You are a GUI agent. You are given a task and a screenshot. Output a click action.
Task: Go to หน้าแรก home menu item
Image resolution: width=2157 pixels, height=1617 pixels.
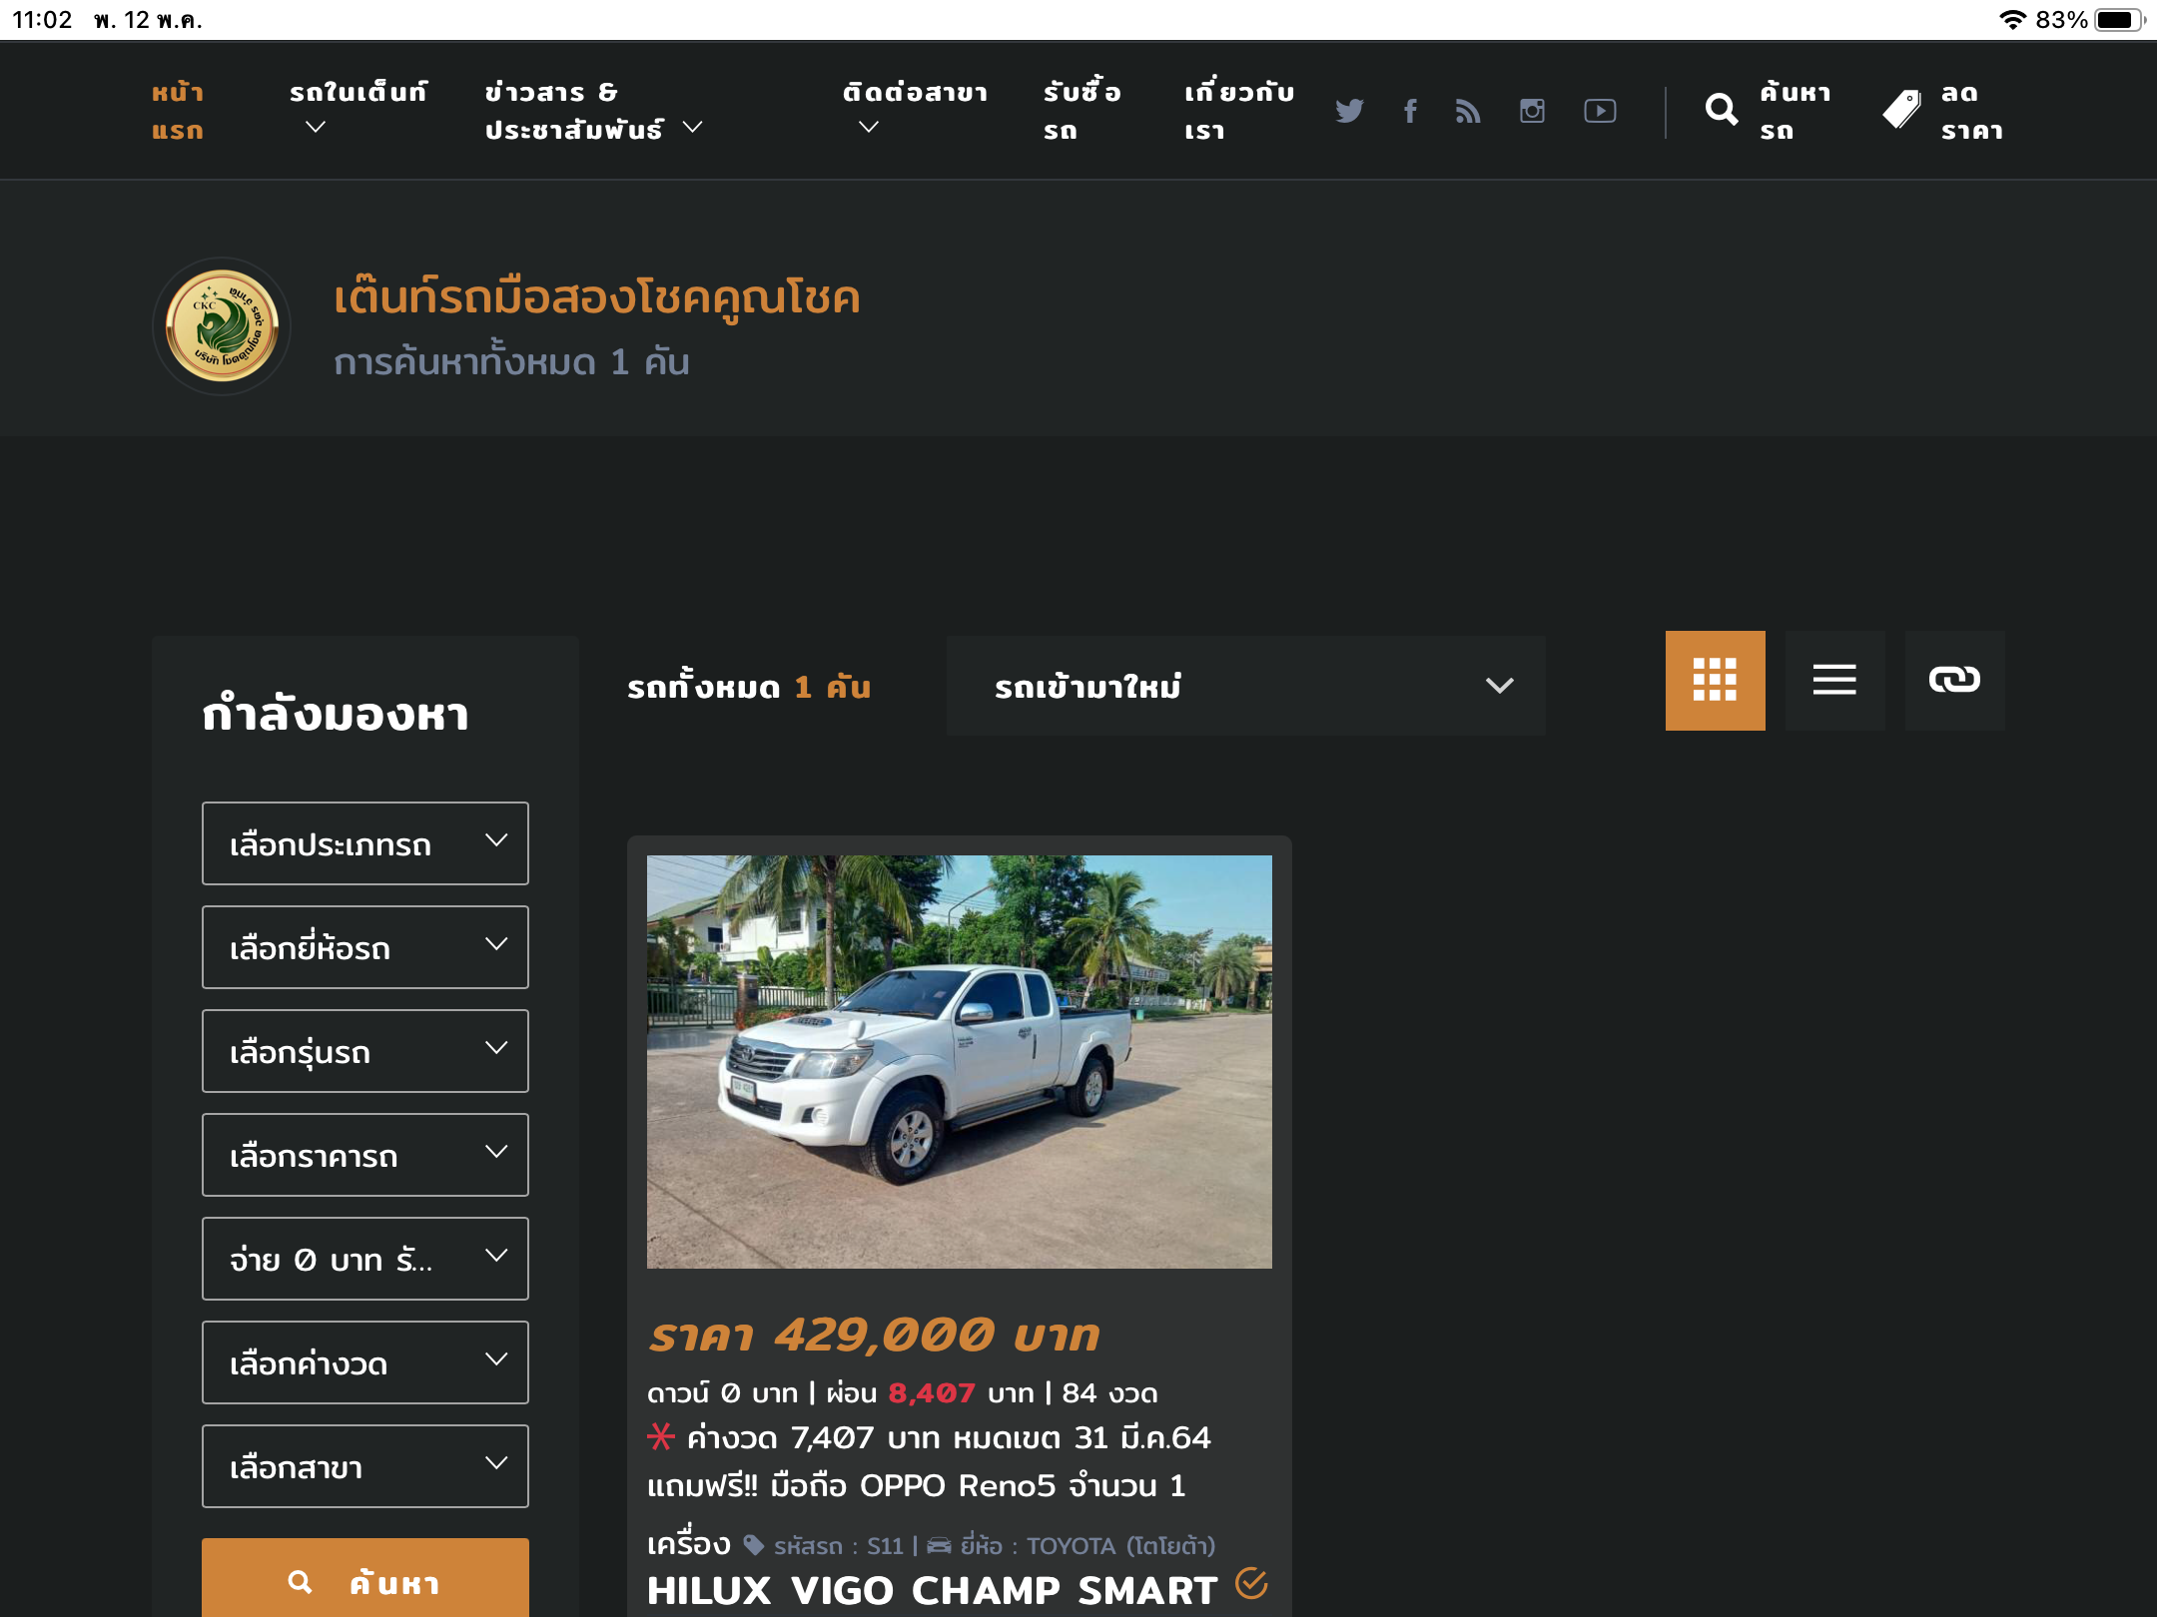tap(178, 111)
